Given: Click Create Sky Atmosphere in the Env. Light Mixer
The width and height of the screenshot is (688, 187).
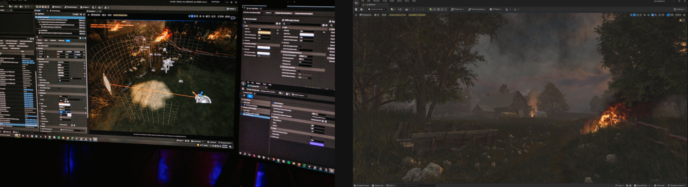Looking at the screenshot, I should tap(283, 13).
